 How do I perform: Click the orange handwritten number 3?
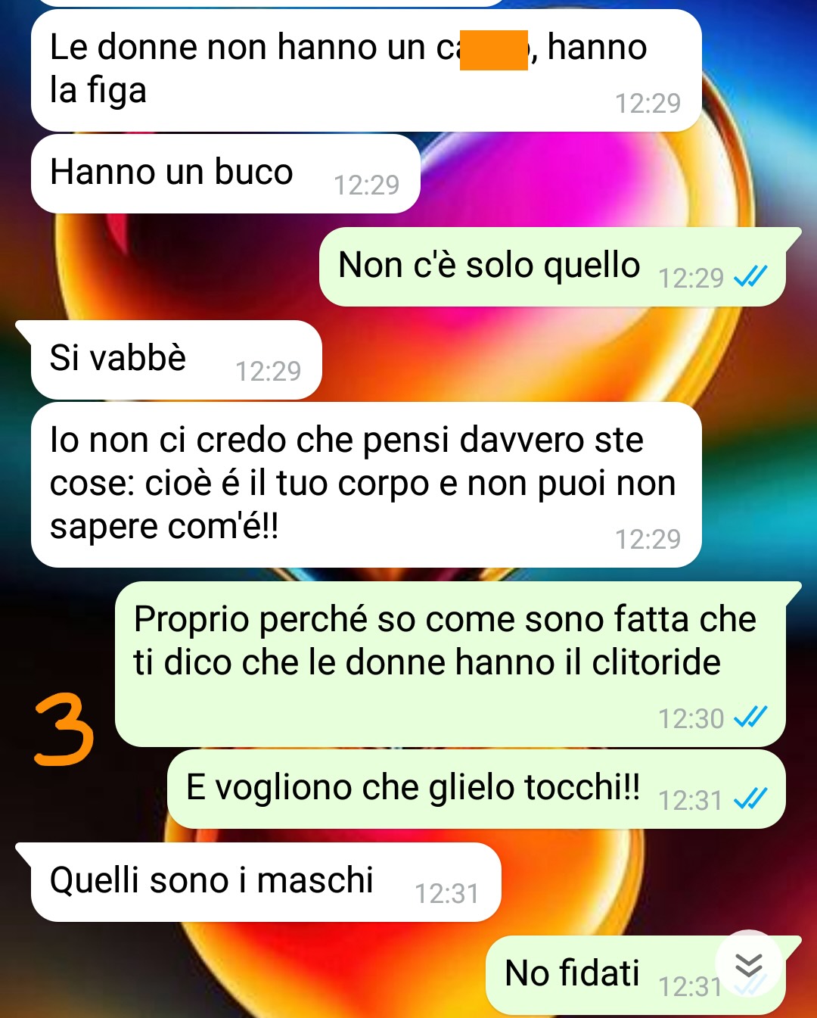(x=64, y=731)
